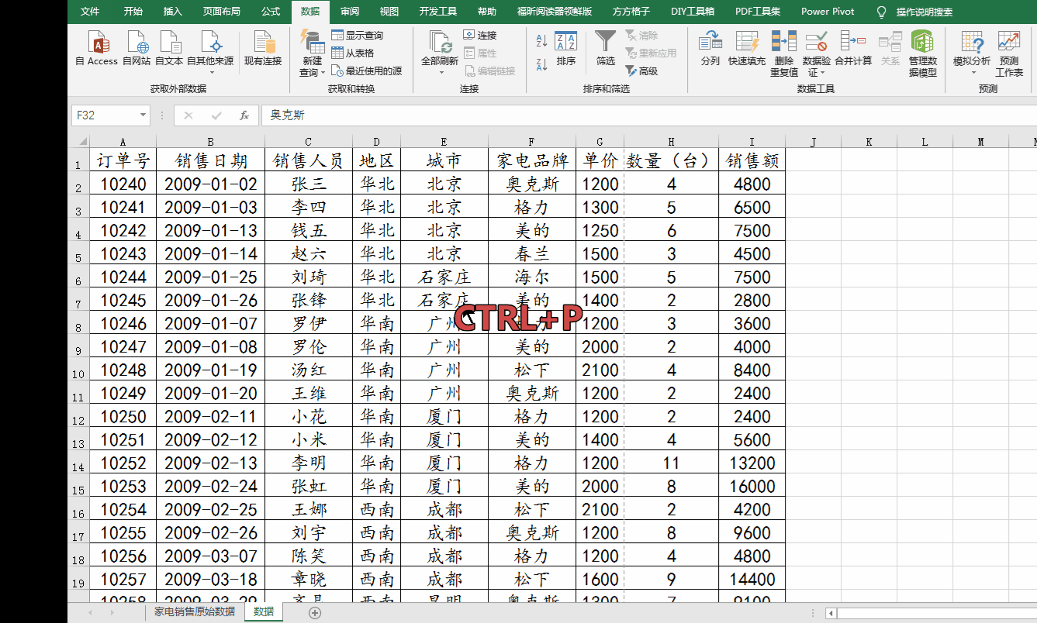Click the cell 章晓
This screenshot has width=1037, height=623.
(x=309, y=579)
